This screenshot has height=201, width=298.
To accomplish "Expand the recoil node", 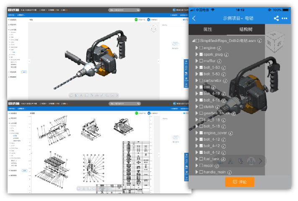I will click(x=197, y=166).
